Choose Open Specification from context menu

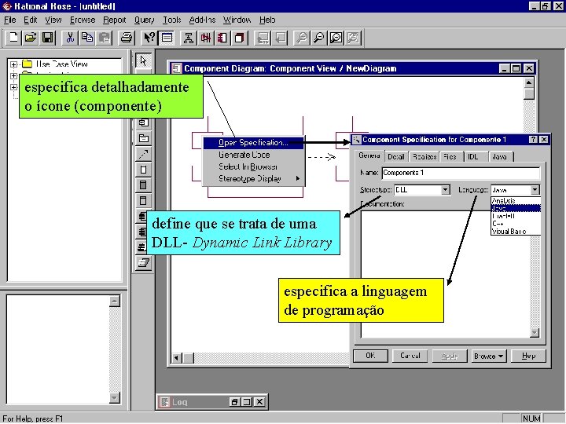tap(254, 143)
